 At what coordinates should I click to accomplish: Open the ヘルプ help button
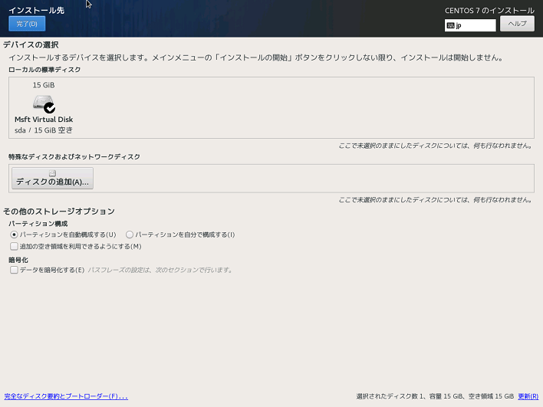pos(517,24)
